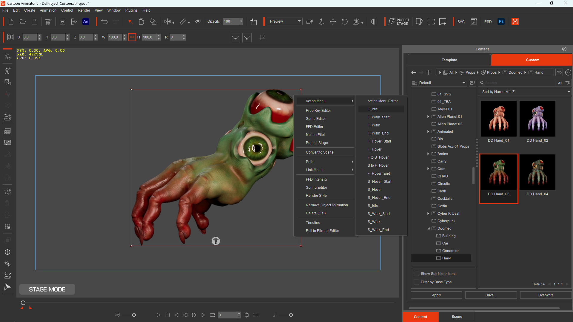Click the SVG editor icon

tap(474, 21)
